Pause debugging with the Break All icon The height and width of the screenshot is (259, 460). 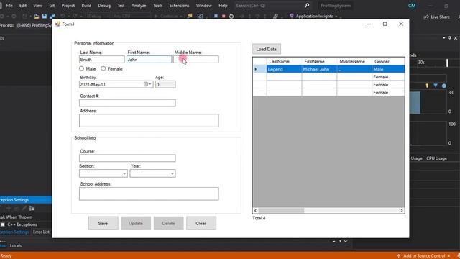[216, 16]
